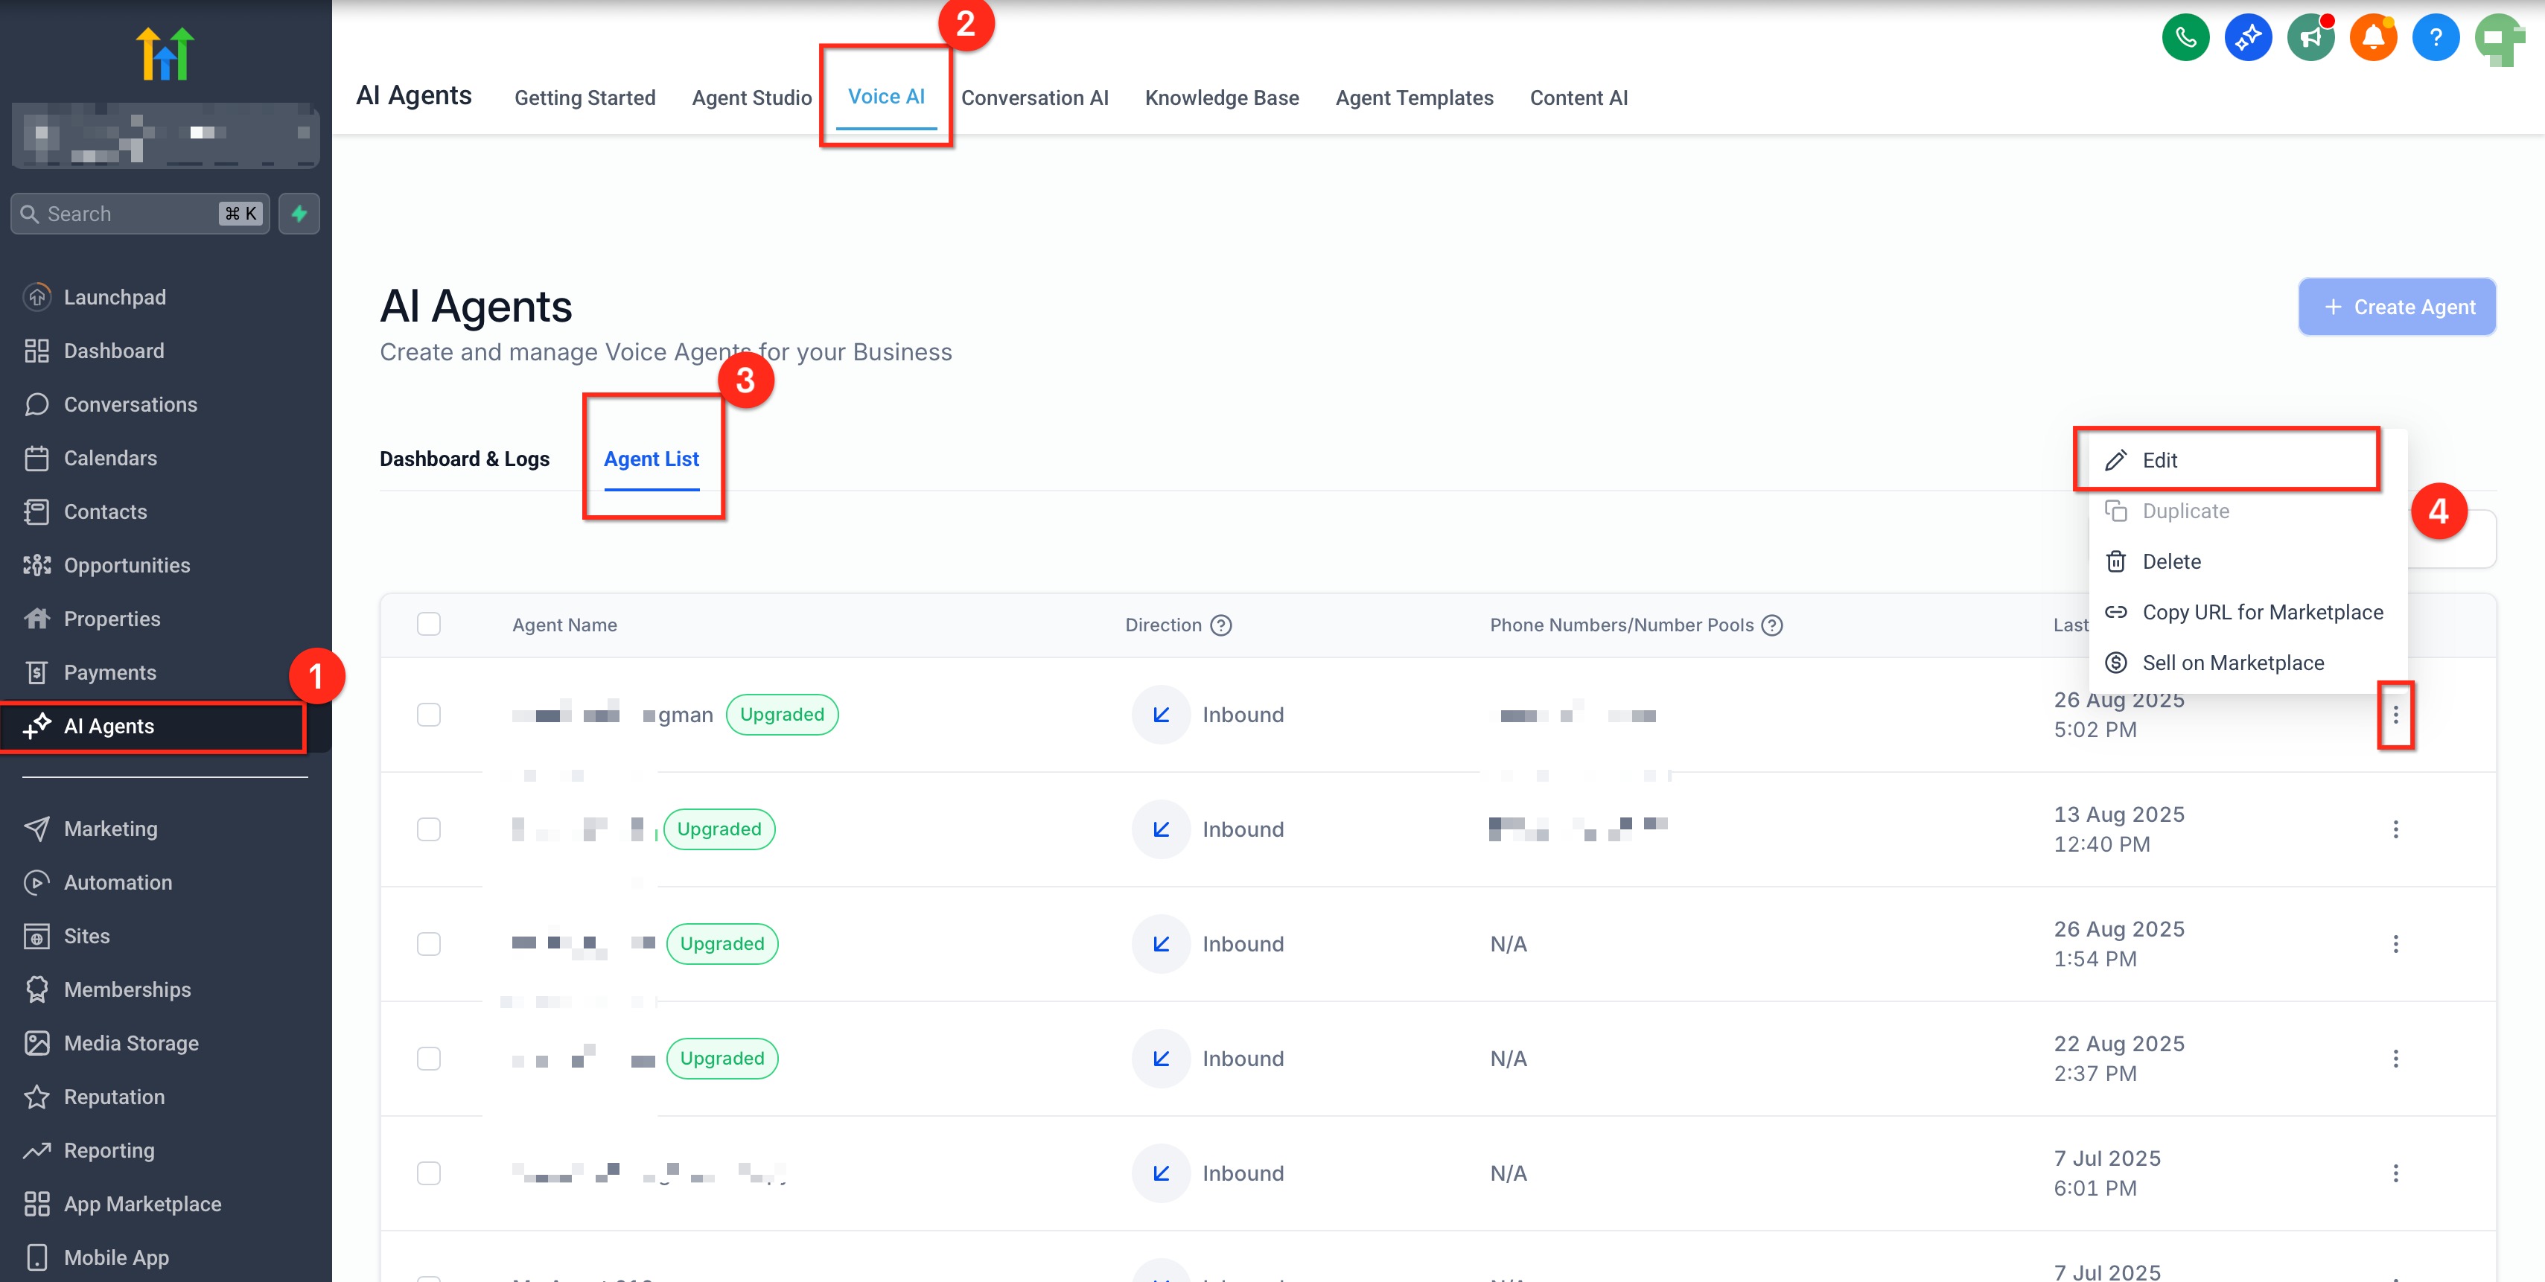
Task: Switch to the Dashboard & Logs tab
Action: click(x=465, y=459)
